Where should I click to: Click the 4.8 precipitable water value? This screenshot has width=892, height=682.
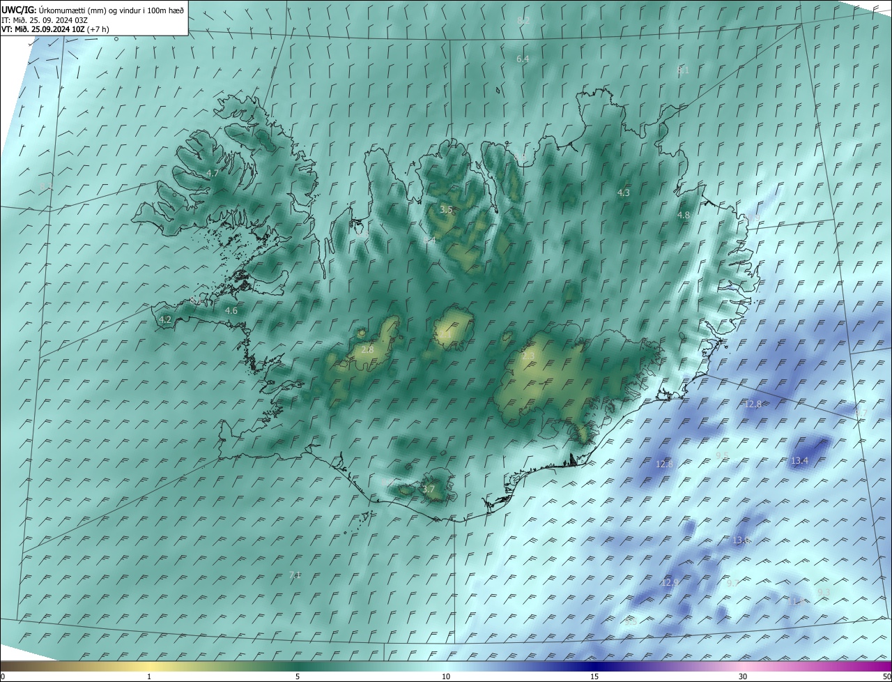point(684,215)
